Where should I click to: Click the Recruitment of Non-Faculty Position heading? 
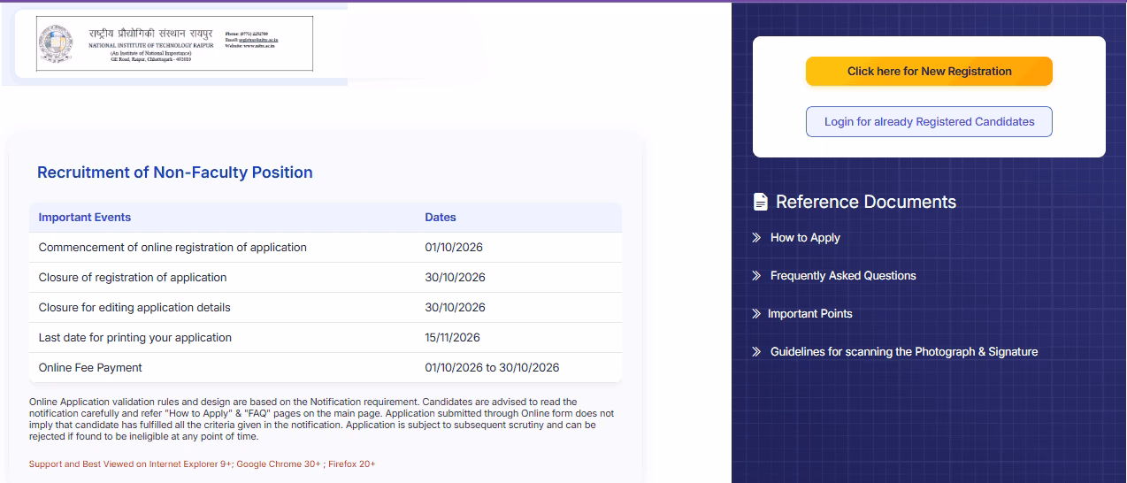click(175, 172)
